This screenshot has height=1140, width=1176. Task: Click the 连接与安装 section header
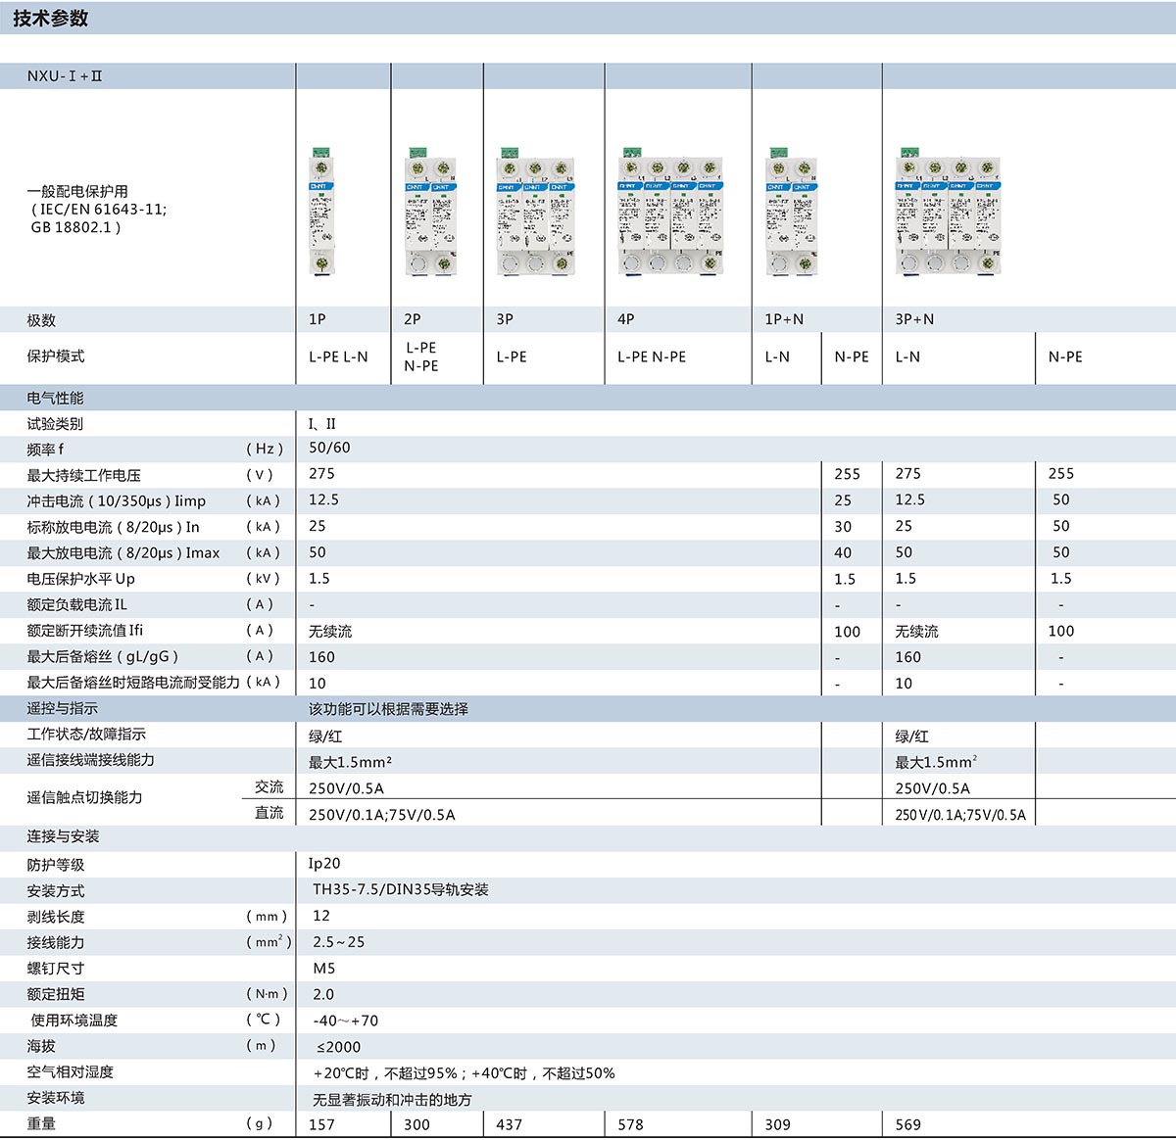(x=63, y=836)
